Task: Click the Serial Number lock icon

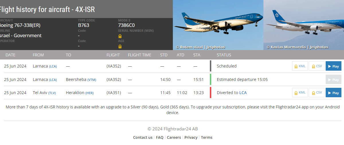Action: tap(120, 36)
